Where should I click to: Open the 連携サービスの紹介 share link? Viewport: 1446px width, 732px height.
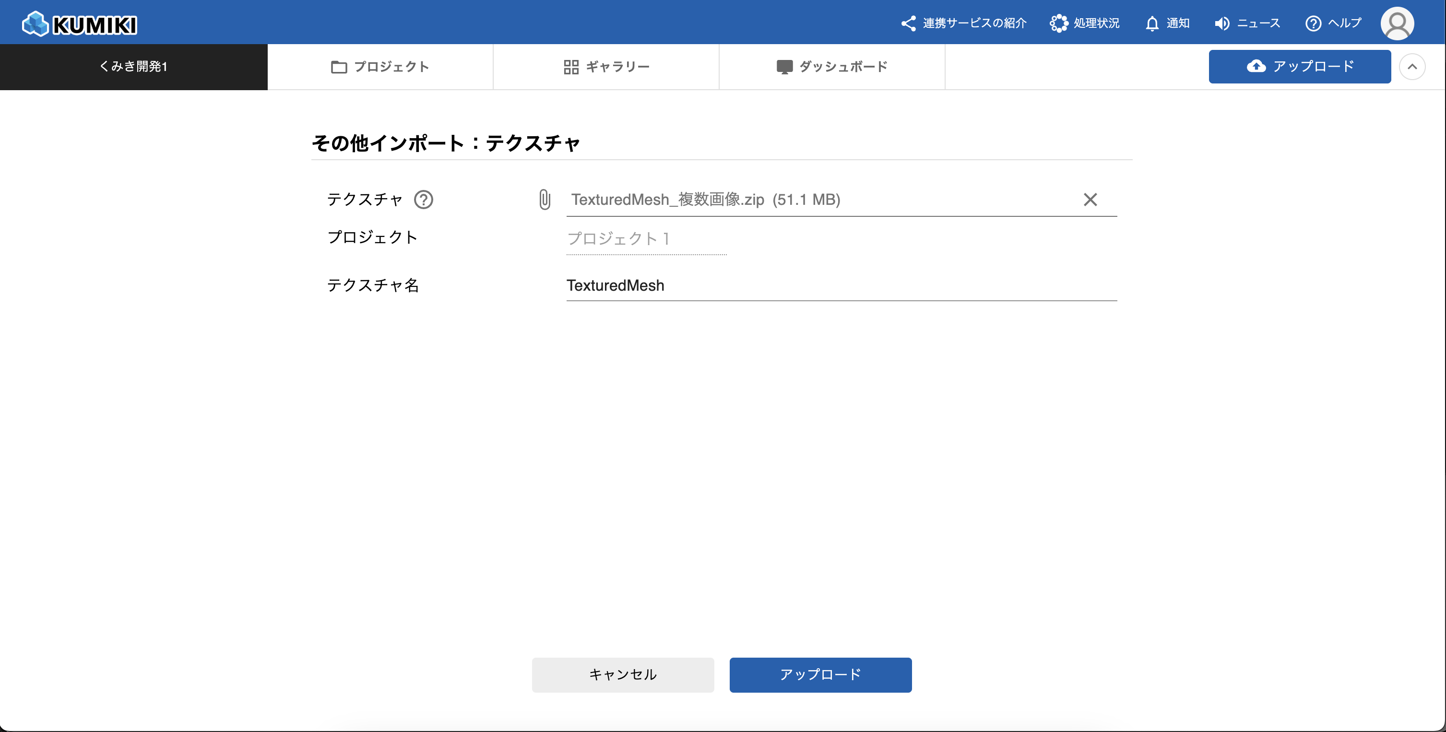[963, 23]
